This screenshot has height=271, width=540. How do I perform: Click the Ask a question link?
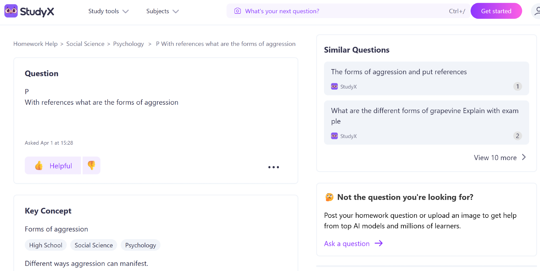coord(347,244)
